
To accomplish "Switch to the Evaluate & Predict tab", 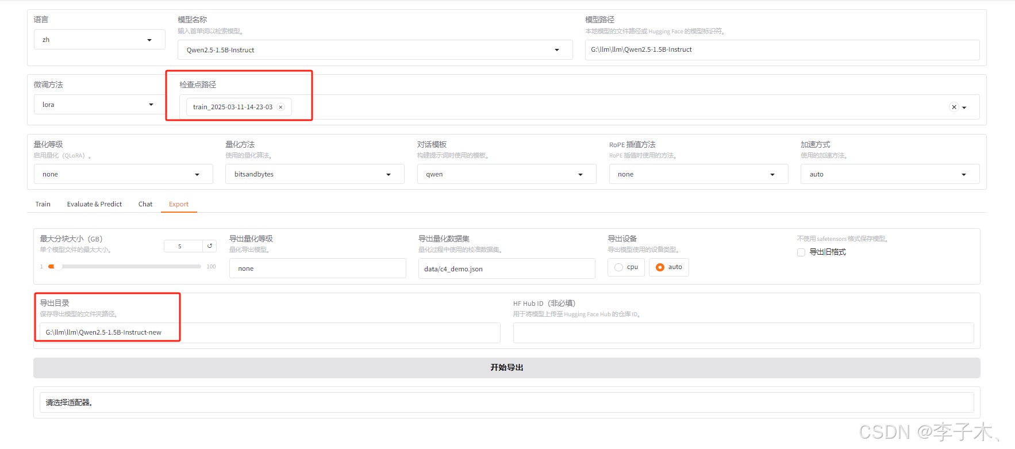I will (x=94, y=204).
